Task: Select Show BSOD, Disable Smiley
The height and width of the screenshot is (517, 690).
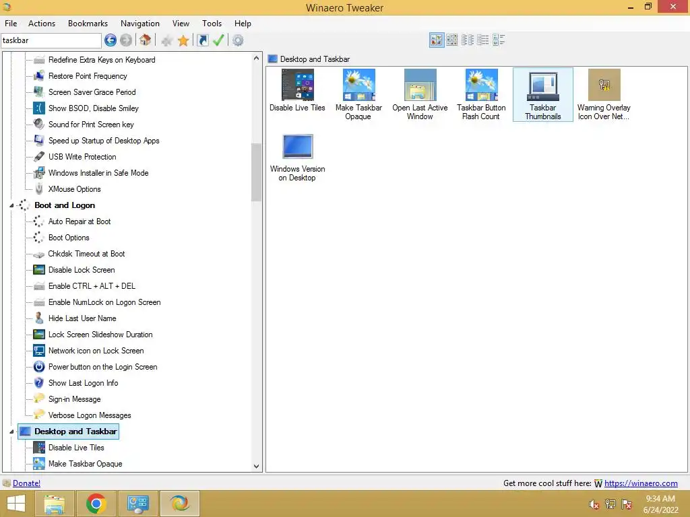Action: 93,108
